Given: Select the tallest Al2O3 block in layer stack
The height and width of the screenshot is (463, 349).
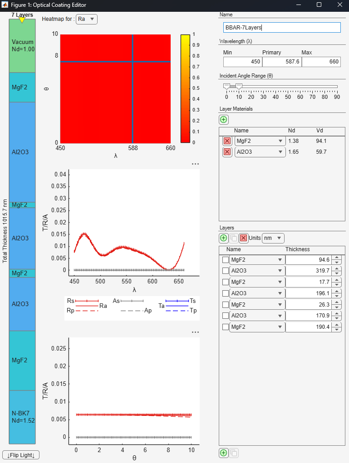Looking at the screenshot, I should click(x=22, y=152).
